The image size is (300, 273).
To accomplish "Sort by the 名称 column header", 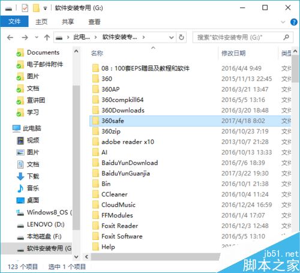I will (97, 53).
